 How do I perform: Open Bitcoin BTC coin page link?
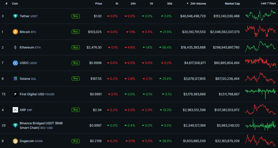pyautogui.click(x=28, y=32)
